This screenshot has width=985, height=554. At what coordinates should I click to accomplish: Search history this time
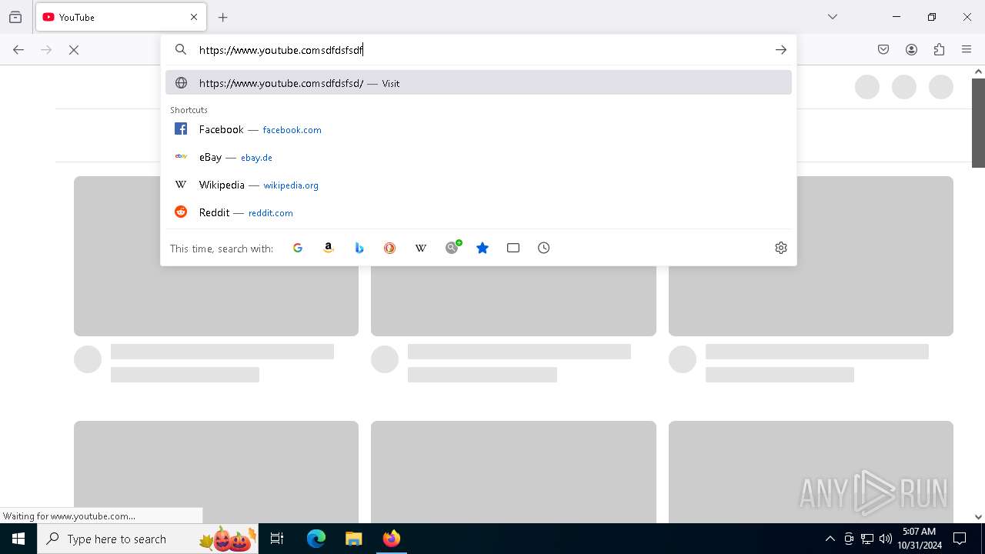[x=544, y=248]
